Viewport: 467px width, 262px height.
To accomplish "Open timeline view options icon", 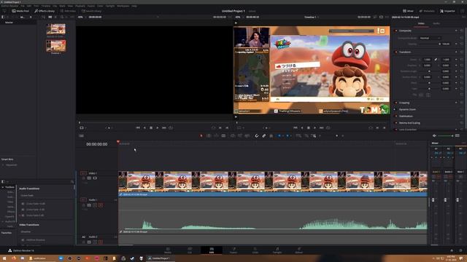I will [x=81, y=136].
